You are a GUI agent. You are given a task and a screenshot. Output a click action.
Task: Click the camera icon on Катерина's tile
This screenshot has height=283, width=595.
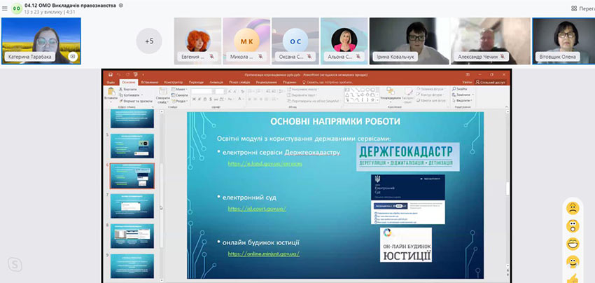pyautogui.click(x=72, y=56)
